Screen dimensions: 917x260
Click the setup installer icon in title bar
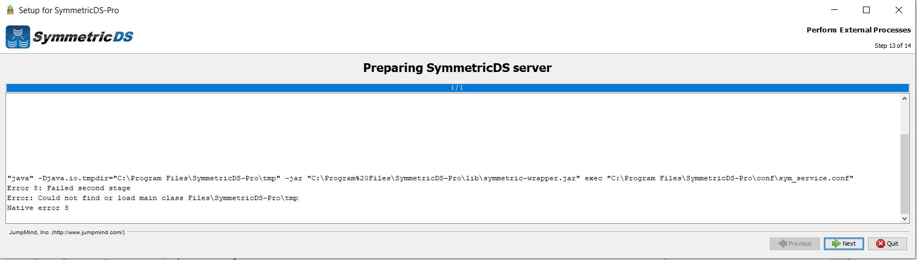tap(9, 10)
